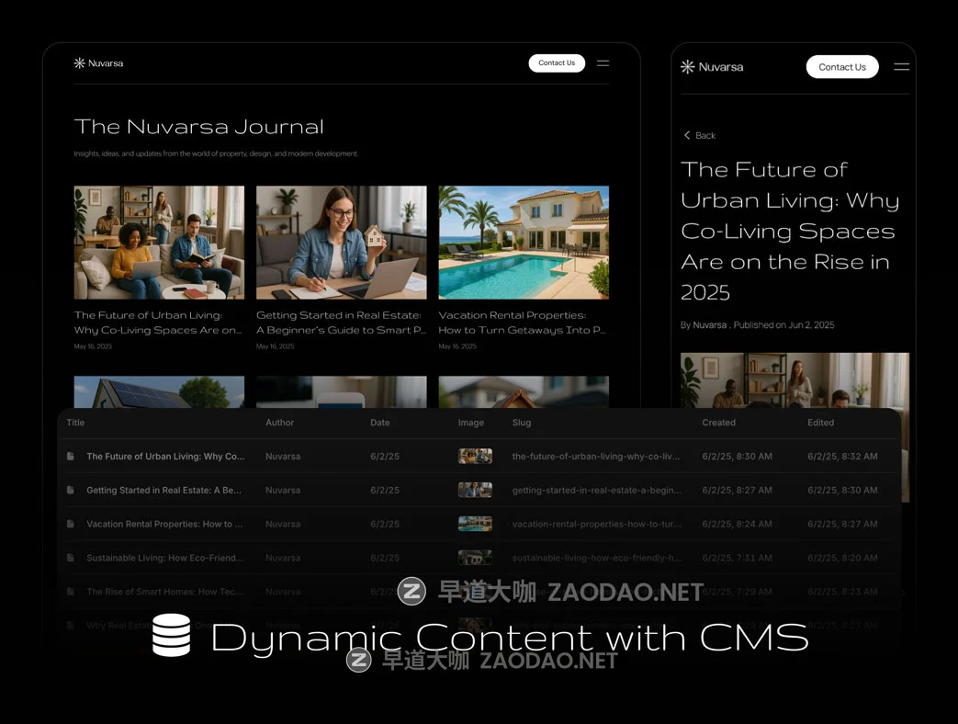The width and height of the screenshot is (958, 724).
Task: Click the Author column header
Action: pyautogui.click(x=279, y=423)
